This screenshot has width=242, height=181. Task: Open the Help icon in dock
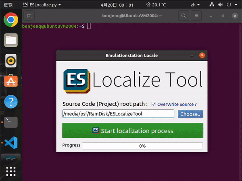coord(11,102)
